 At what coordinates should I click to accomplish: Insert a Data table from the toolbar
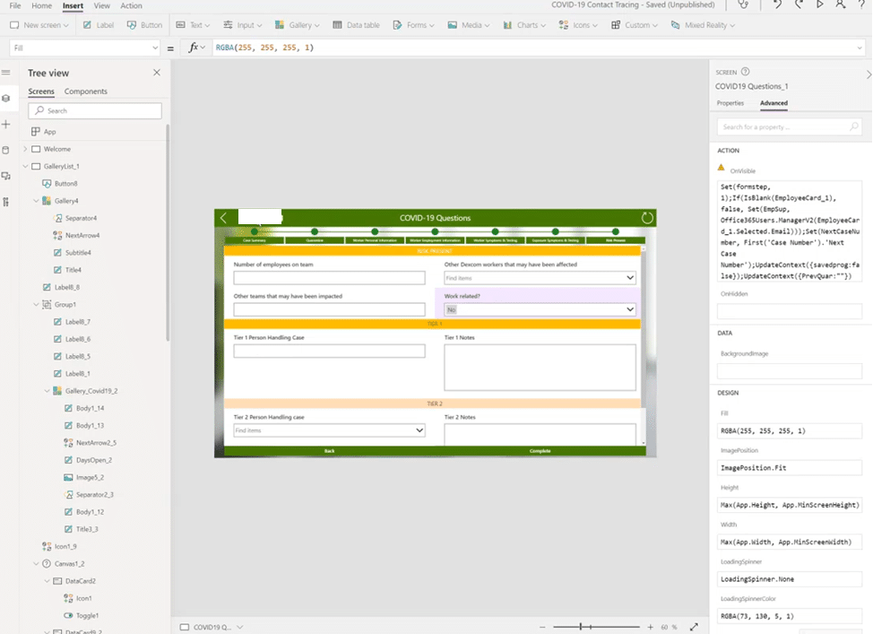(357, 25)
